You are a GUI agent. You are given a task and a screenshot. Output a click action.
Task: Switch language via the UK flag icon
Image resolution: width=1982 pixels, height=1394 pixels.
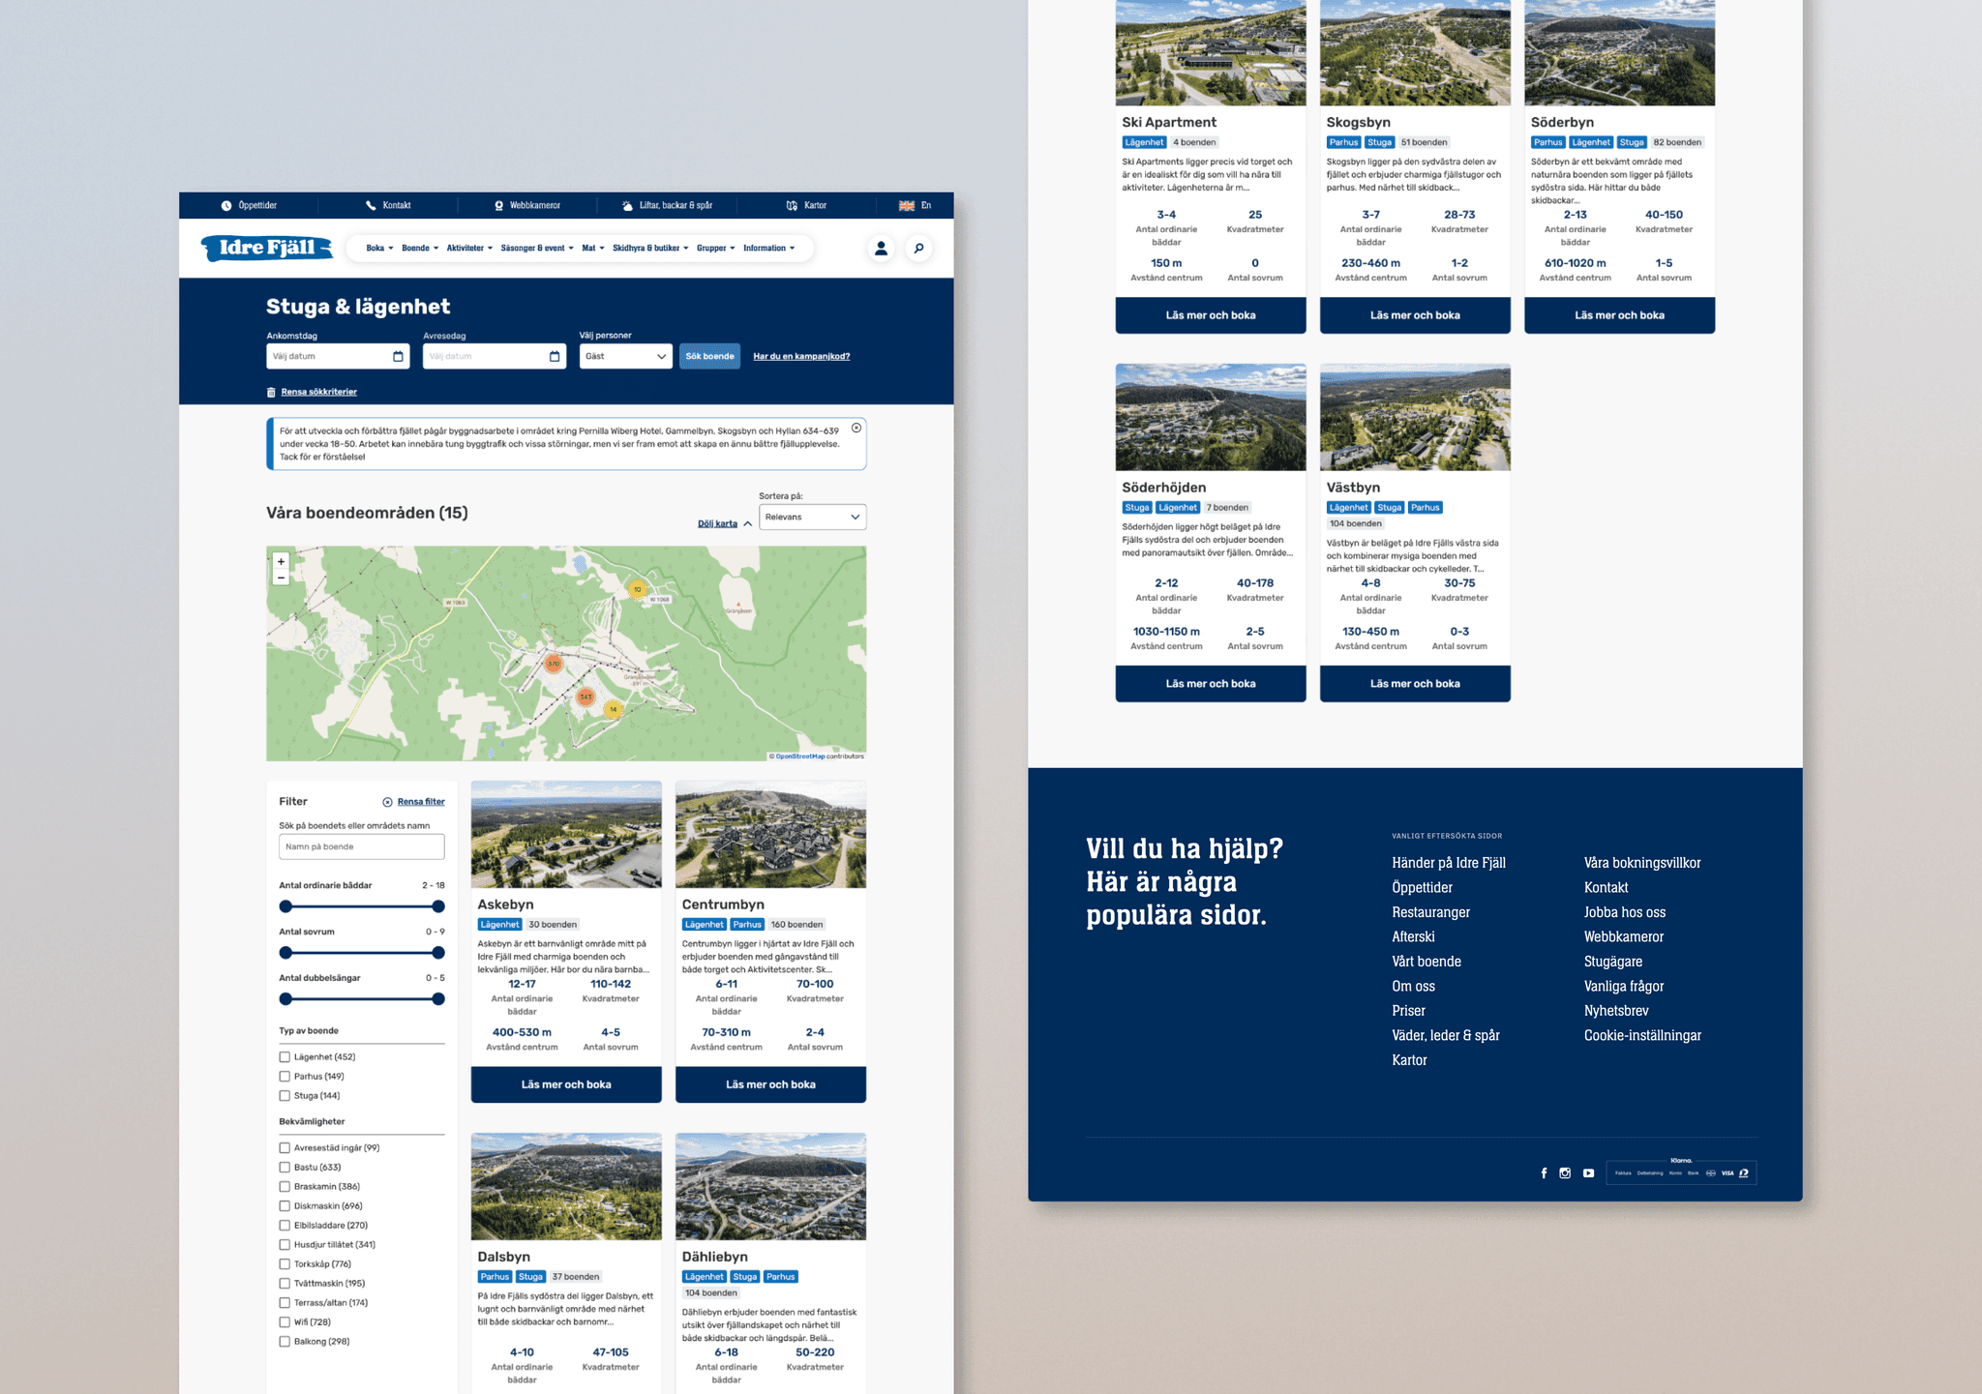click(x=907, y=205)
